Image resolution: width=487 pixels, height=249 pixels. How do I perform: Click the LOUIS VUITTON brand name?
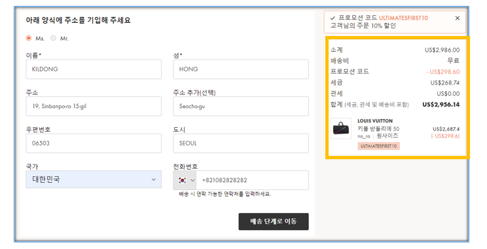[x=375, y=121]
